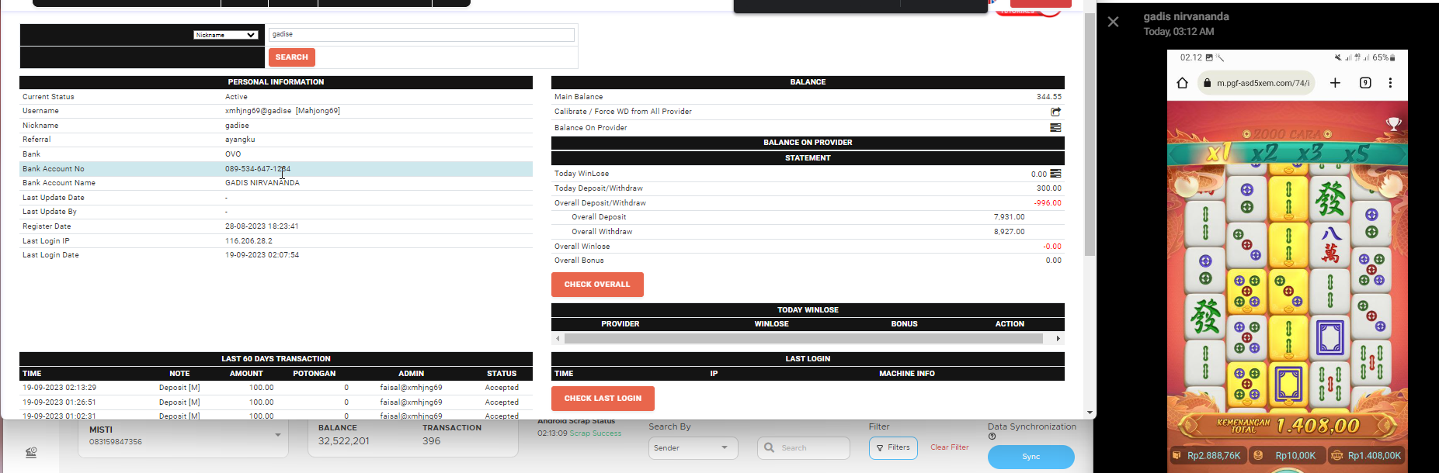This screenshot has width=1439, height=473.
Task: Click the Clear Filter link
Action: click(x=949, y=447)
